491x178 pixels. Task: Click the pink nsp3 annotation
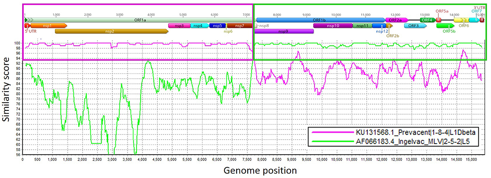click(x=179, y=25)
